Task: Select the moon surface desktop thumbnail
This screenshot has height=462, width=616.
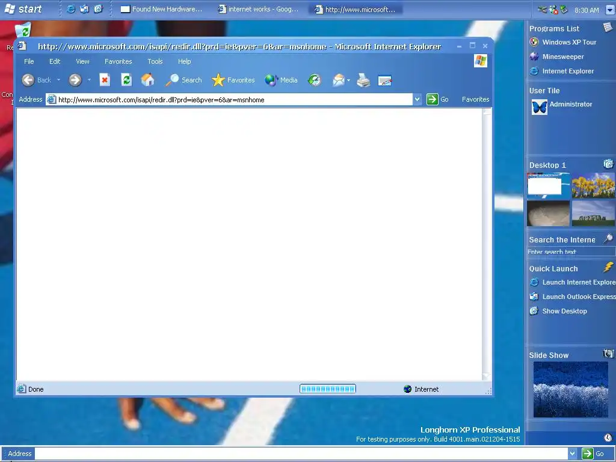Action: (548, 214)
